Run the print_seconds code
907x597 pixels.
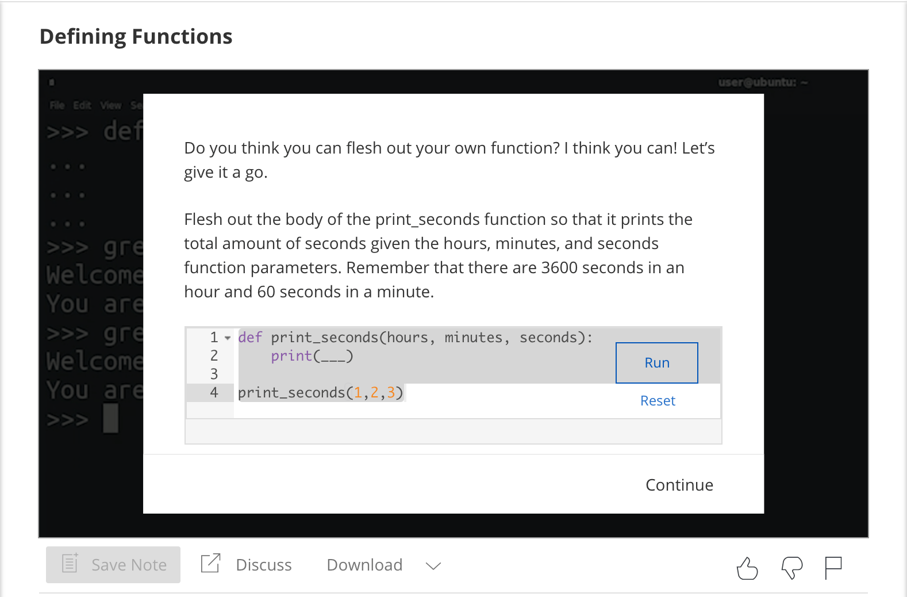click(x=657, y=363)
